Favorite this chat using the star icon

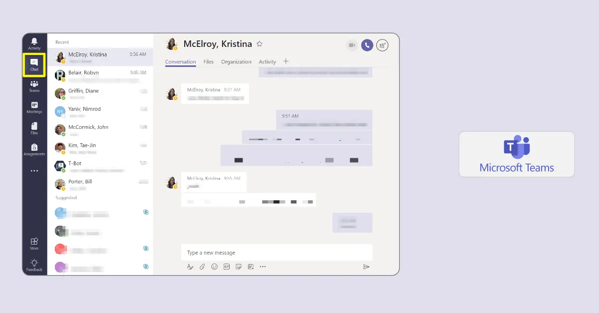(x=260, y=44)
